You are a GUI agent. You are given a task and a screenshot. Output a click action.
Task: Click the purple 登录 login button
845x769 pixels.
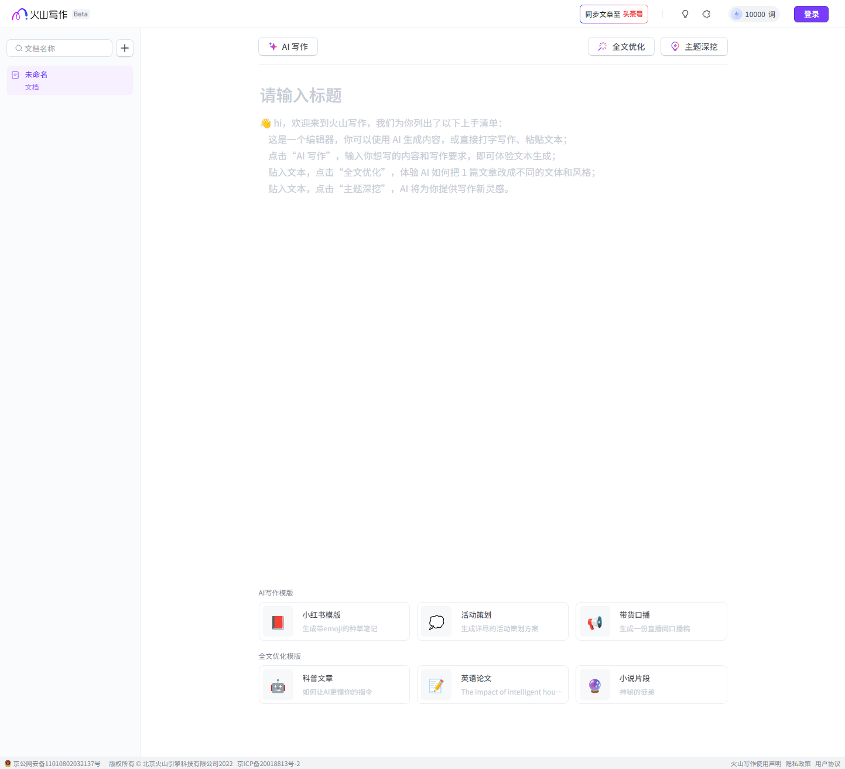811,14
